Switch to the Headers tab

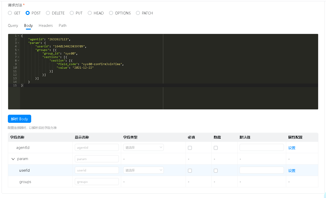pos(46,26)
